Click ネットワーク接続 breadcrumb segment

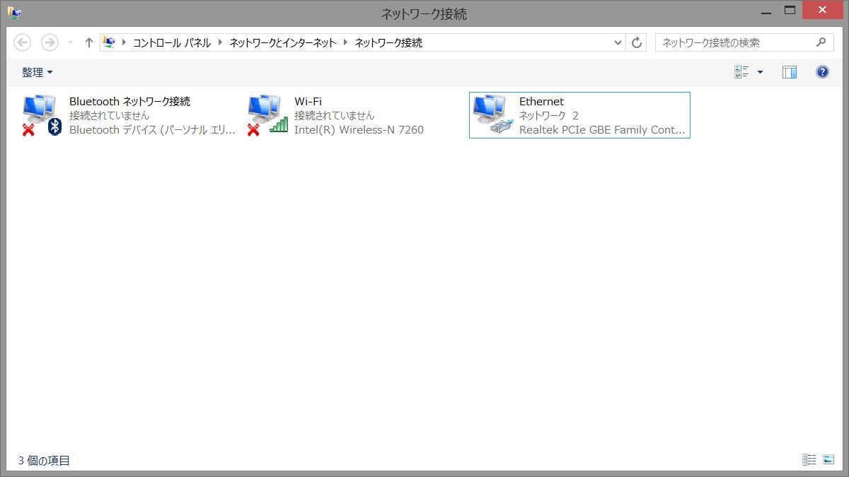coord(388,43)
